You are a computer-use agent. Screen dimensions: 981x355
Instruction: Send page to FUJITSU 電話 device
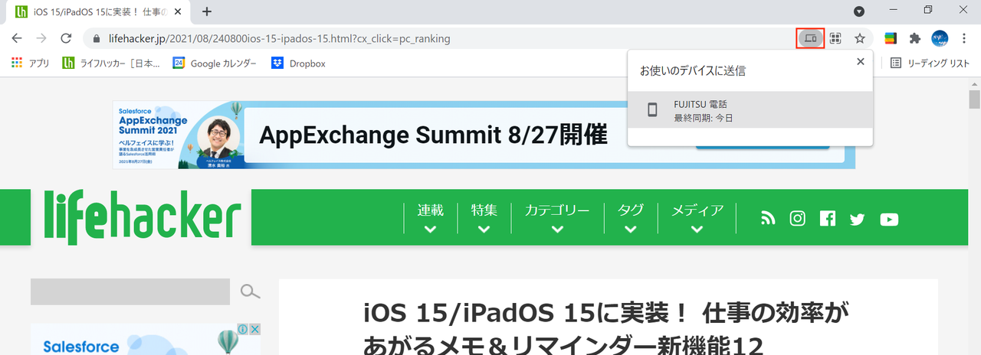pos(750,110)
